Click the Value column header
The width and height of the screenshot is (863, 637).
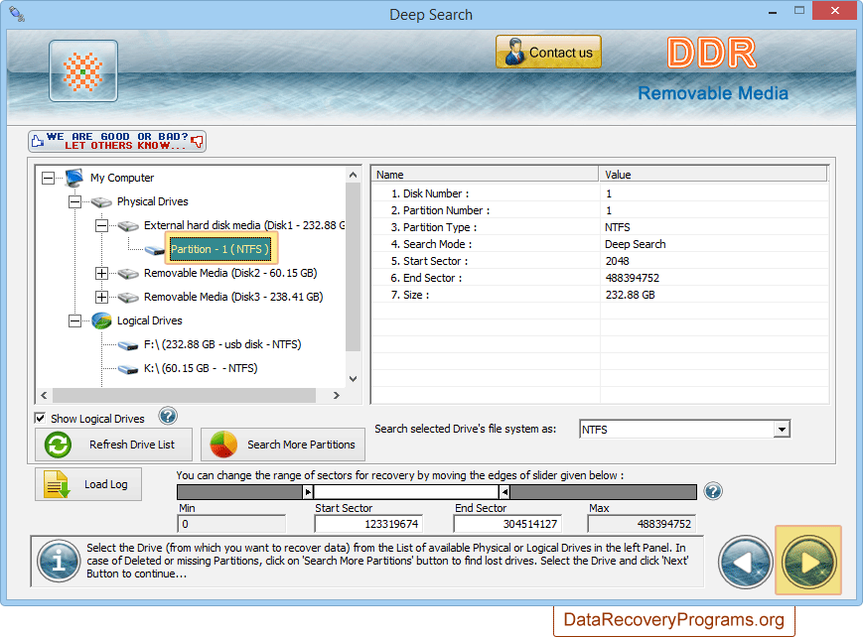713,175
